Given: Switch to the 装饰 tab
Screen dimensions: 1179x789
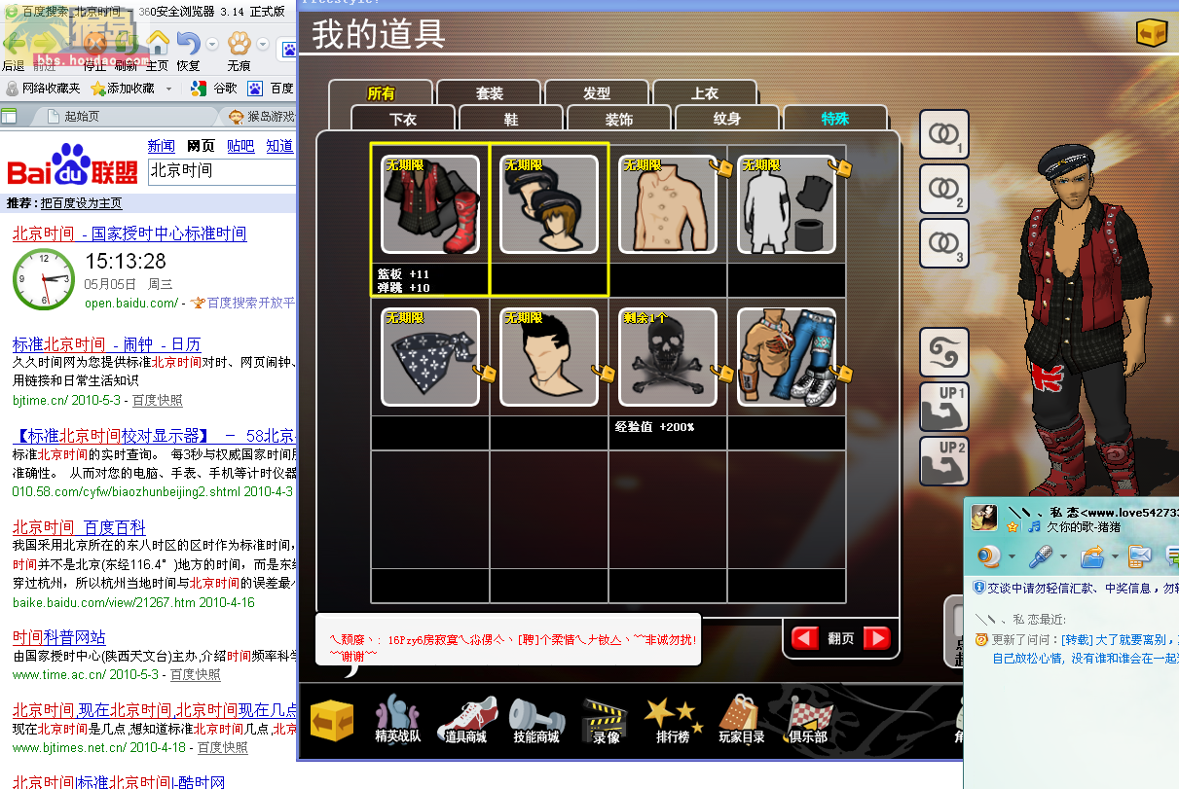Looking at the screenshot, I should (619, 119).
